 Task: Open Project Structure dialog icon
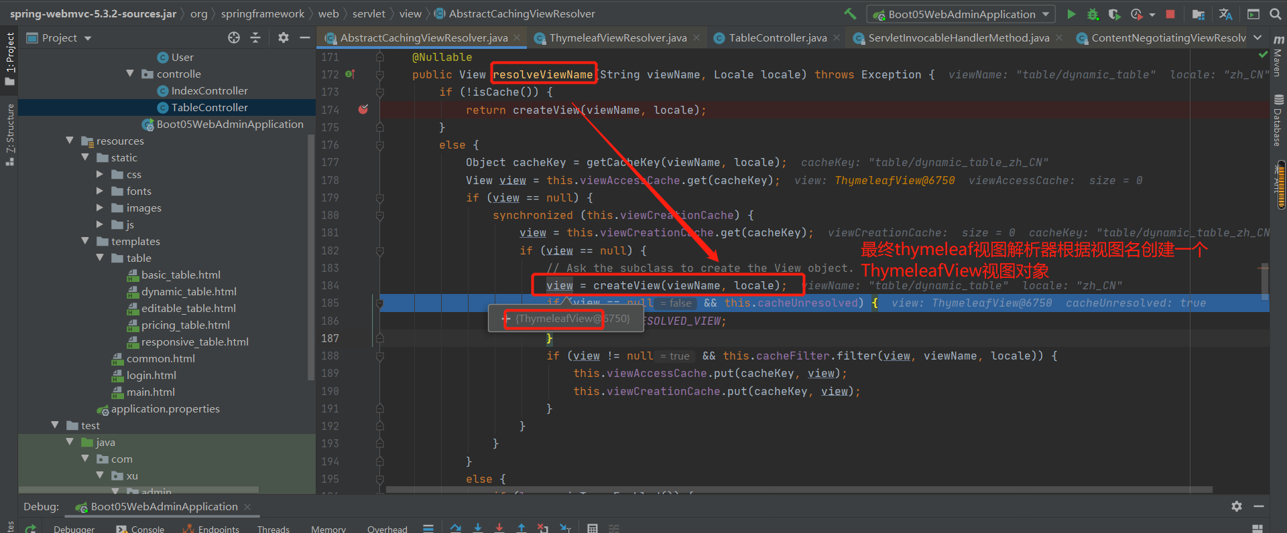(1199, 13)
